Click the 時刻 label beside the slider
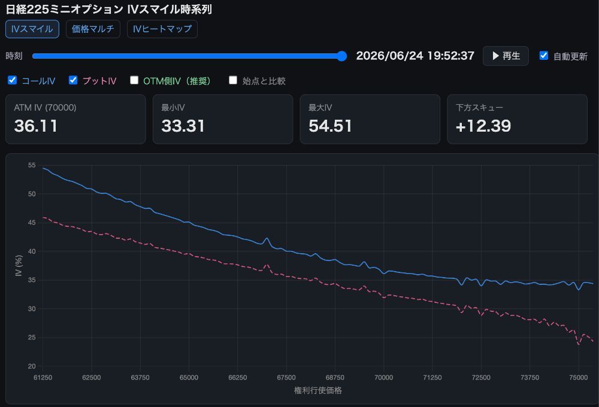Screen dimensions: 599x407 [x=14, y=56]
